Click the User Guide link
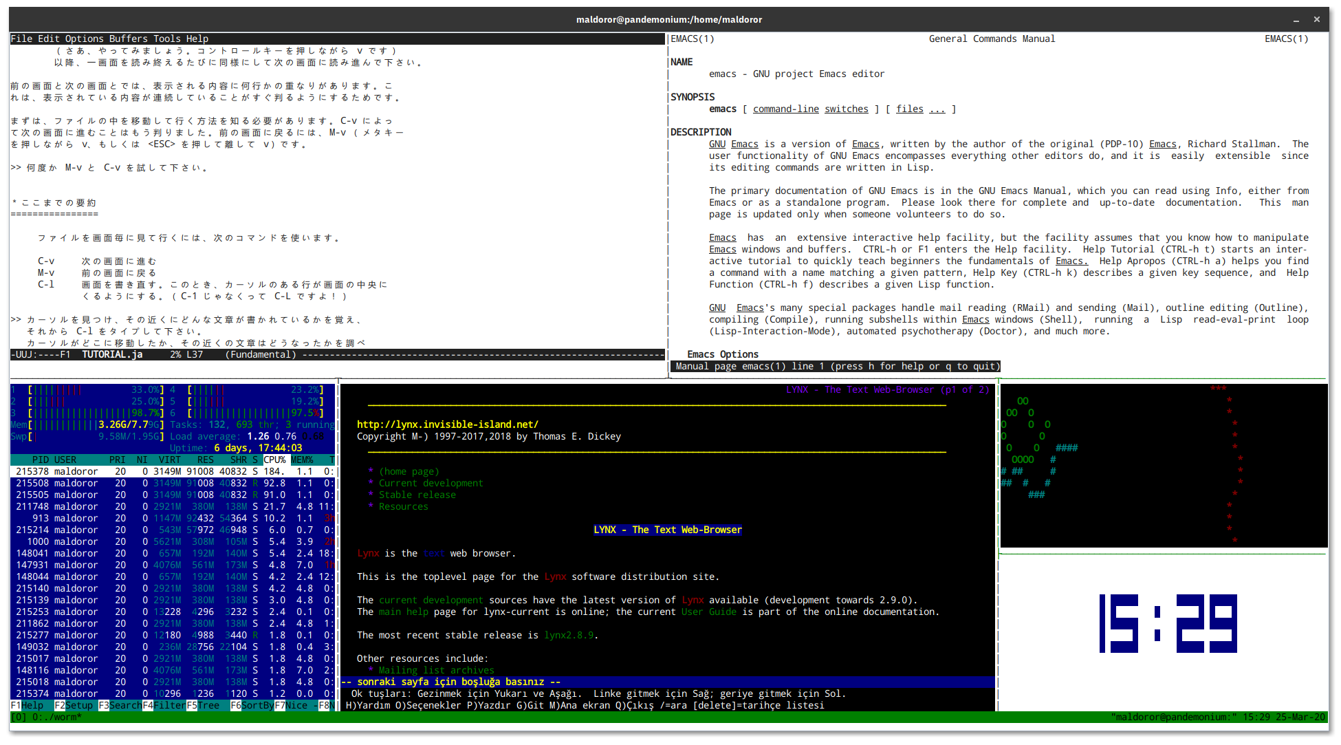Image resolution: width=1341 pixels, height=745 pixels. point(708,612)
